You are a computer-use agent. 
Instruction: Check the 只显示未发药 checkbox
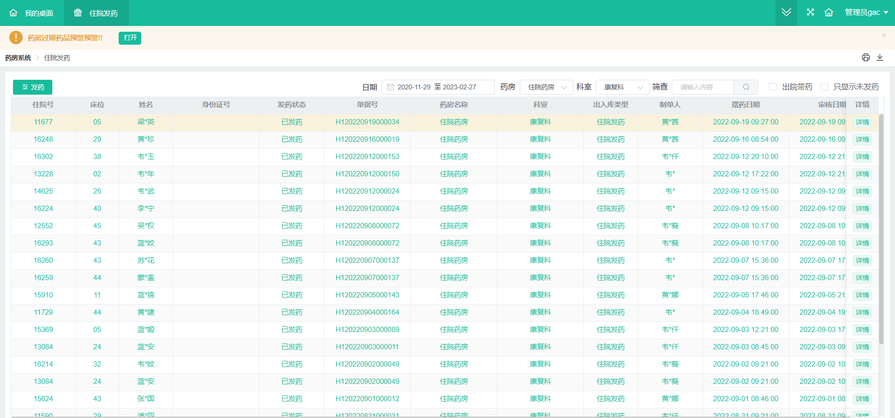tap(824, 87)
